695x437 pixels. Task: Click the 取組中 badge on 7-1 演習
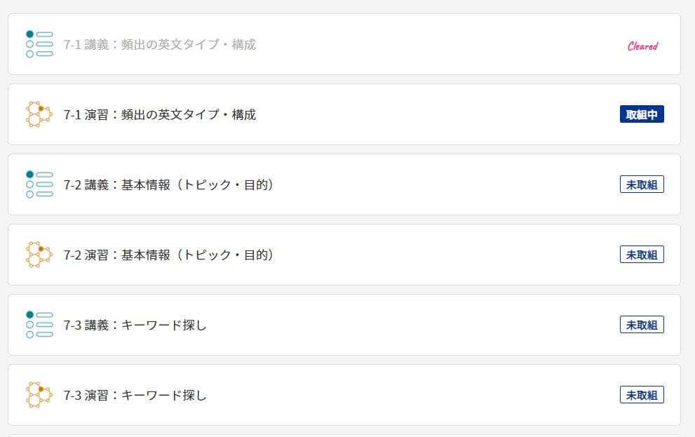642,114
